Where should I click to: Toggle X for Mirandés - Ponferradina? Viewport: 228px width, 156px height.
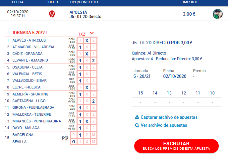click(x=87, y=121)
